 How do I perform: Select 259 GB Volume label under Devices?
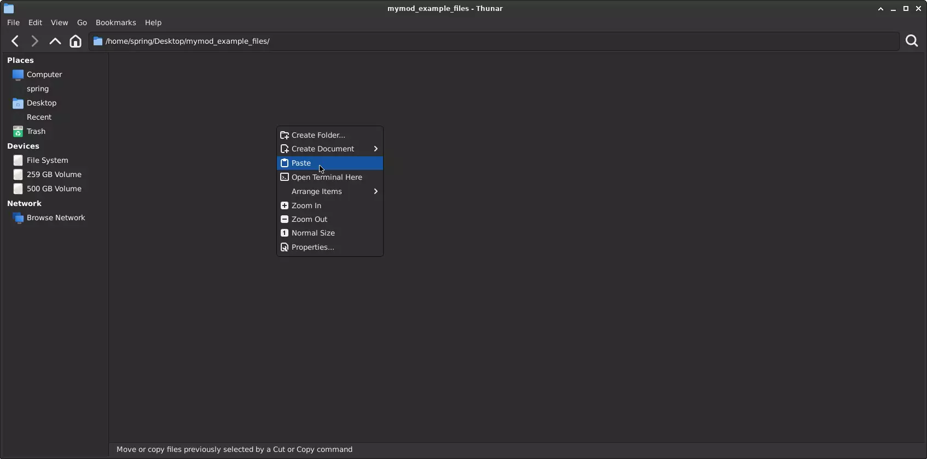pos(54,174)
